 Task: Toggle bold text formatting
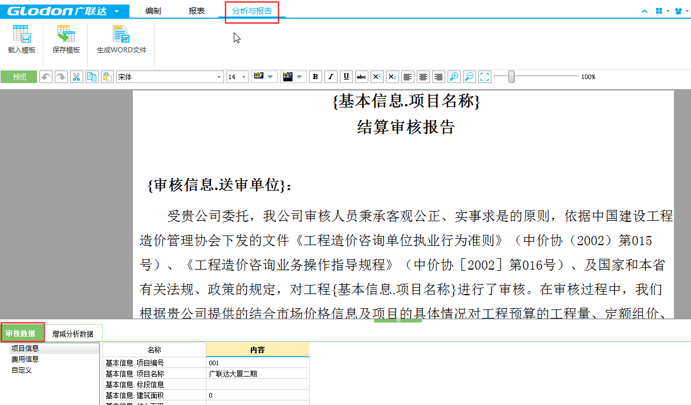pos(315,77)
